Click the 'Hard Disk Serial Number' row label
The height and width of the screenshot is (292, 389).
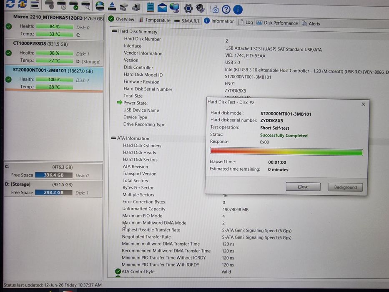click(148, 89)
